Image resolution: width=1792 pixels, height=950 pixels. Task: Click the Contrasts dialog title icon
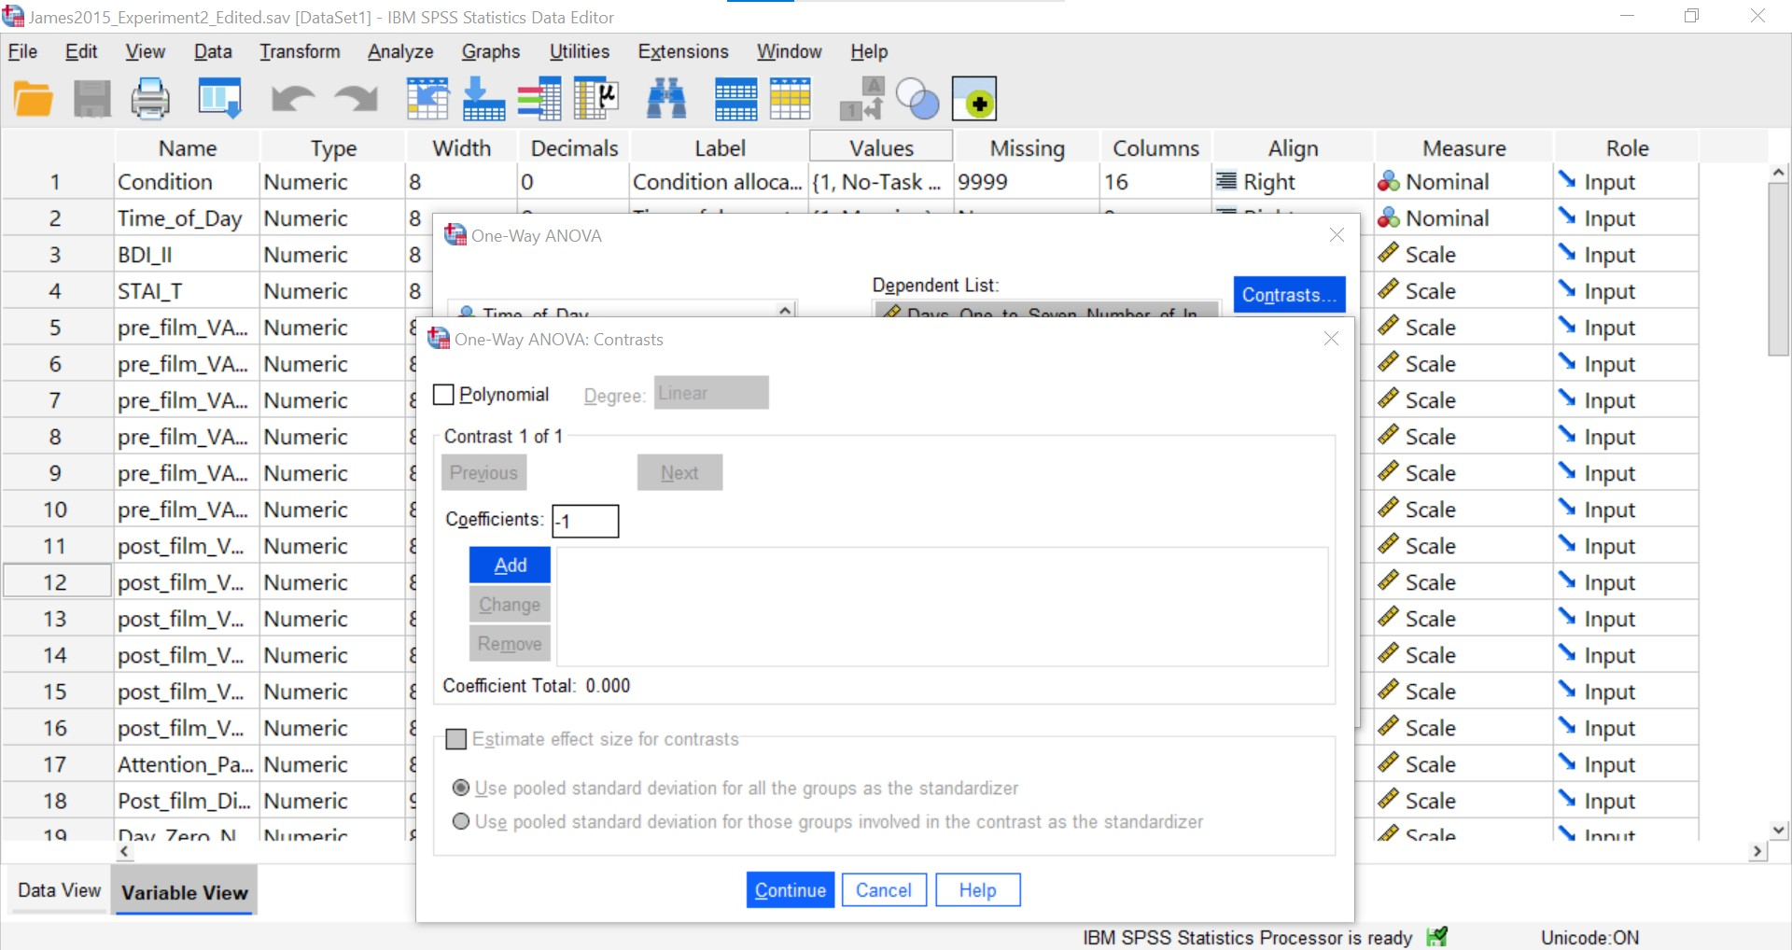pos(438,339)
